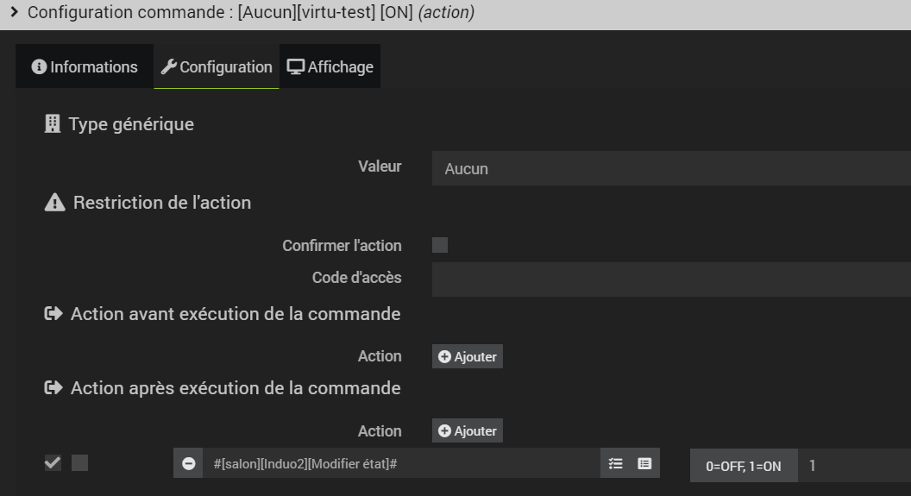Toggle the Confirmer l'action checkbox
Viewport: 911px width, 496px height.
coord(440,246)
